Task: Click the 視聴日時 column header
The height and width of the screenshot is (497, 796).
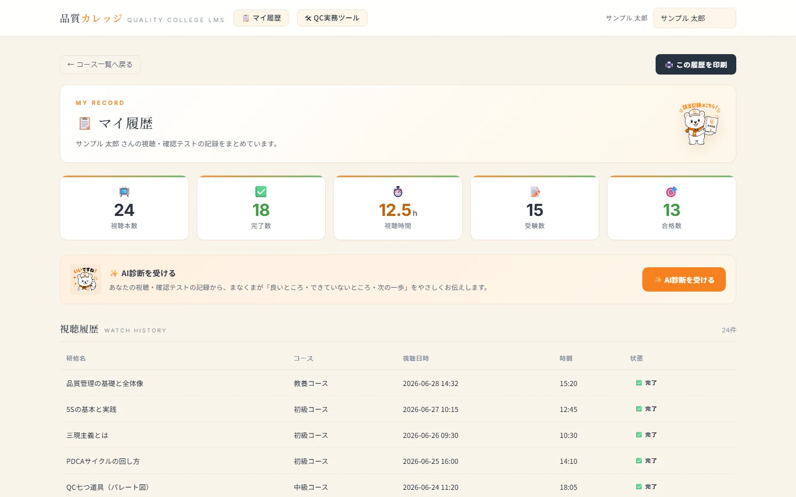Action: coord(416,358)
